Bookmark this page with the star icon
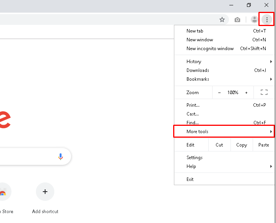Image resolution: width=276 pixels, height=223 pixels. coord(222,20)
